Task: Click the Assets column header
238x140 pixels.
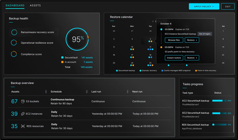Action: click(15, 92)
